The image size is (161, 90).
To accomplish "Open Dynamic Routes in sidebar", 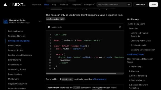I will click(16, 50).
